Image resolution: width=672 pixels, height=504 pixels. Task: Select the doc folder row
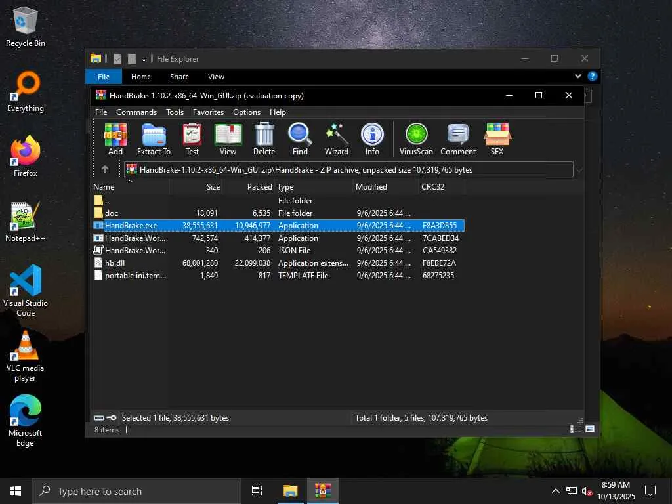coord(278,213)
